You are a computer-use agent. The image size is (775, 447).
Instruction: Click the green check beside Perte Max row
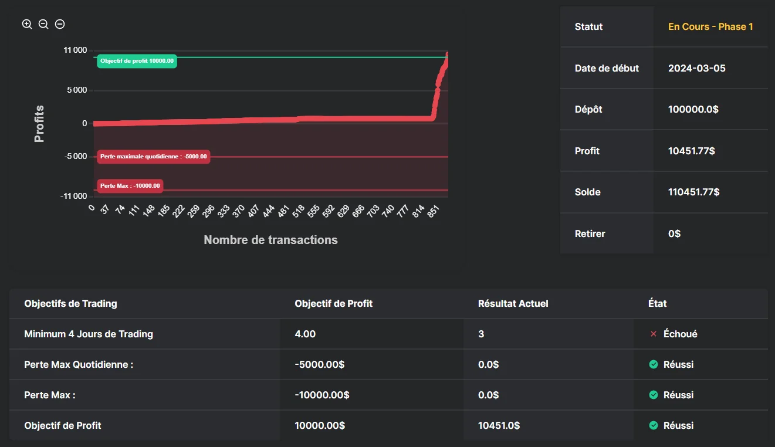tap(653, 395)
